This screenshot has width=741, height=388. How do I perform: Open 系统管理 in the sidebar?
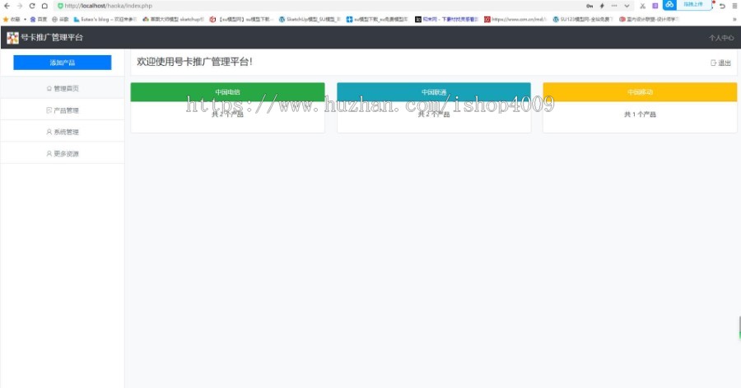pos(63,132)
